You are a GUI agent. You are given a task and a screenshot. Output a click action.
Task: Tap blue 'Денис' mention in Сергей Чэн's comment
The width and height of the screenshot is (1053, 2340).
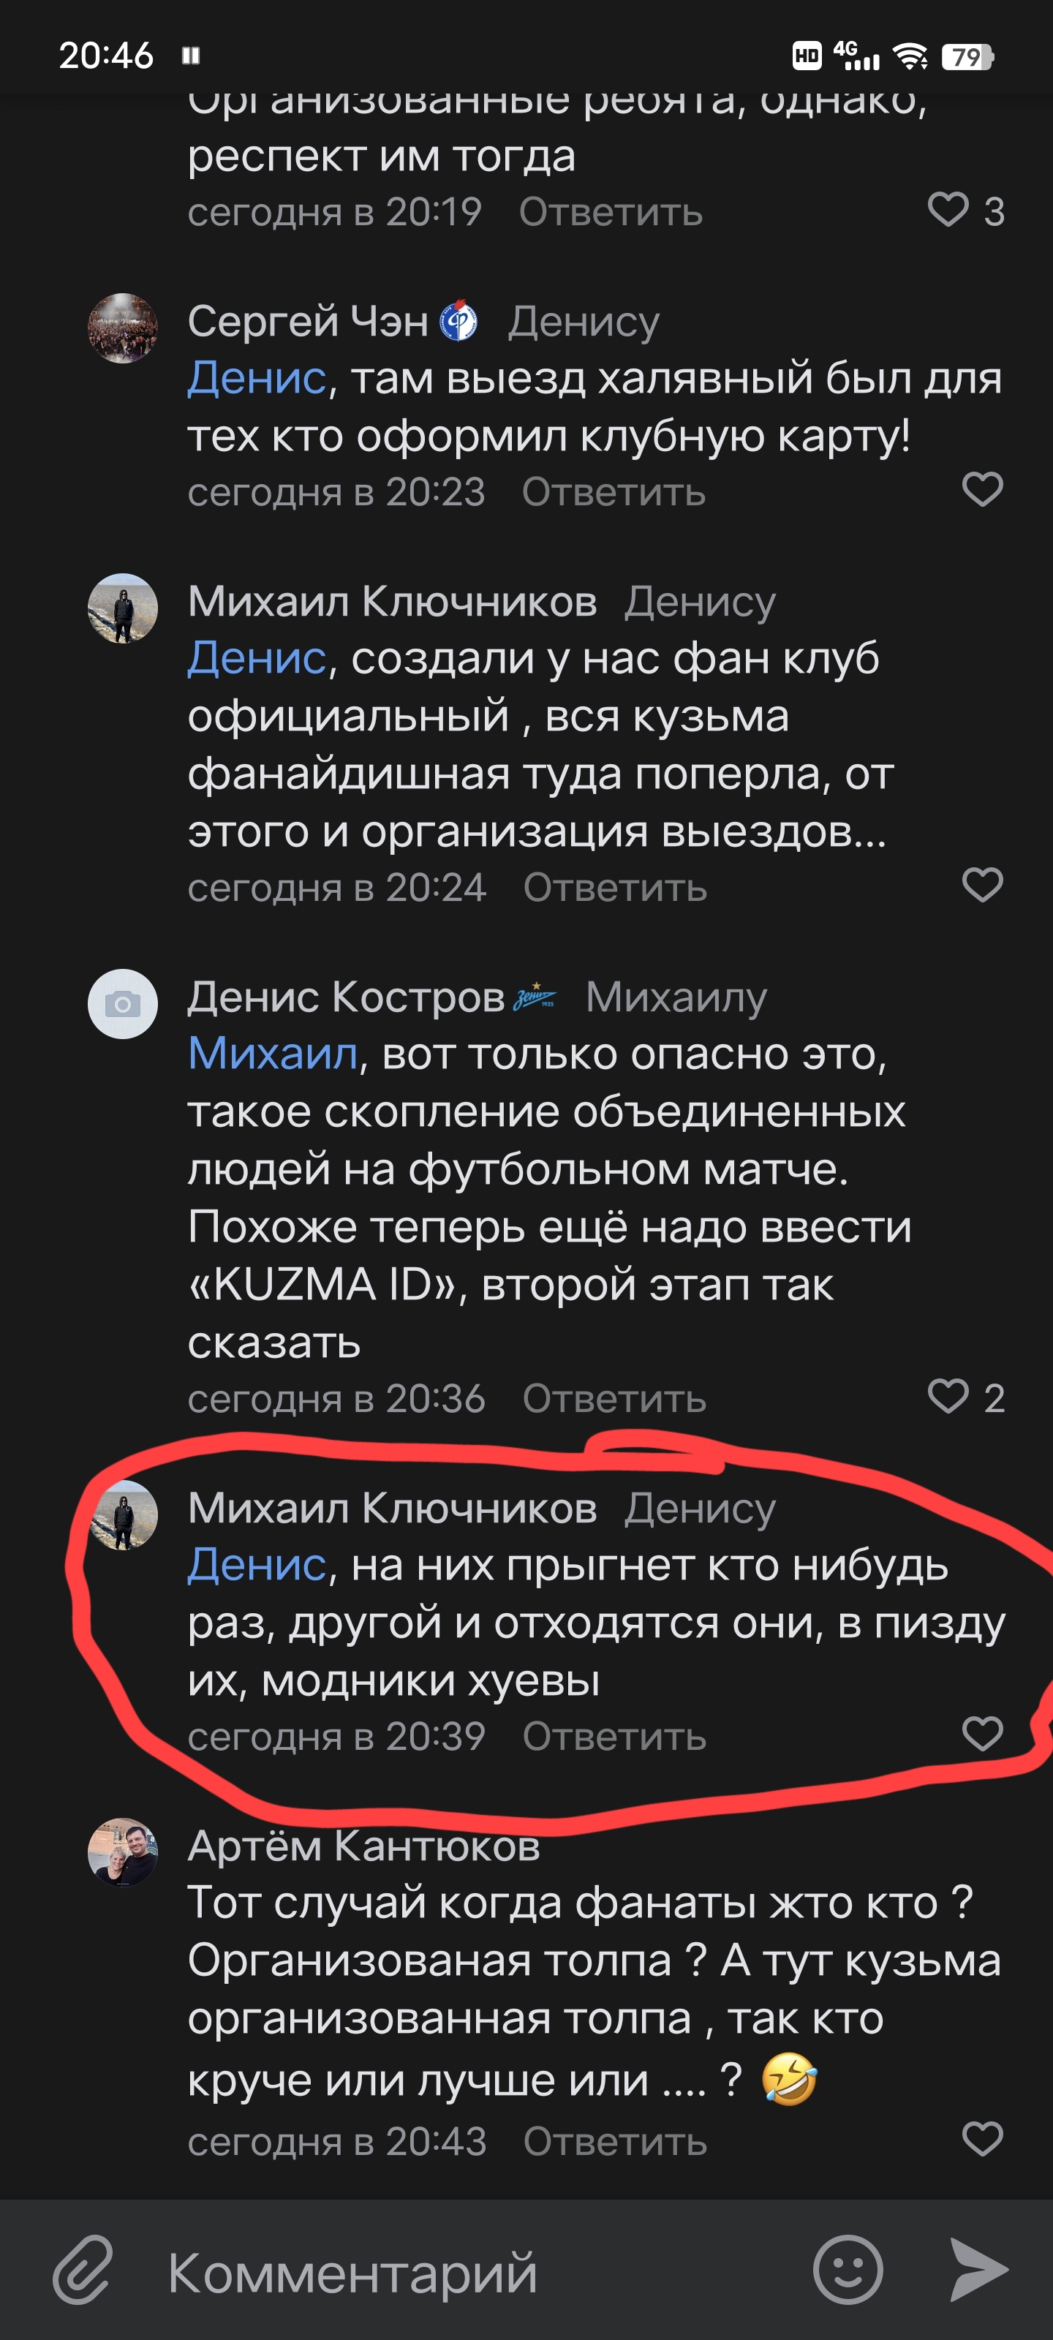(x=256, y=378)
